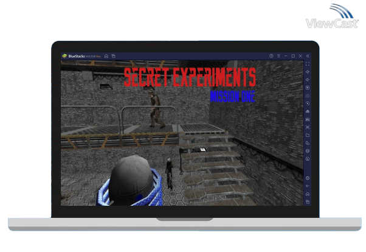The width and height of the screenshot is (366, 252).
Task: Open the multi-window tabs icon beside home
Action: (x=114, y=56)
